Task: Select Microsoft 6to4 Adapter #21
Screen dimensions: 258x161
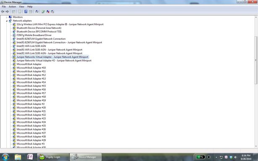Action: (x=31, y=111)
